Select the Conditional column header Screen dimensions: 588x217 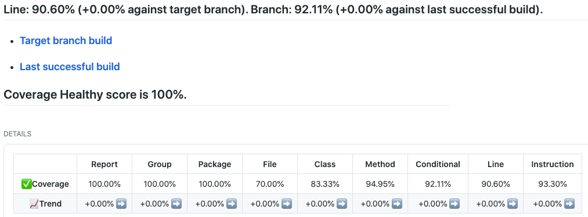click(x=438, y=164)
